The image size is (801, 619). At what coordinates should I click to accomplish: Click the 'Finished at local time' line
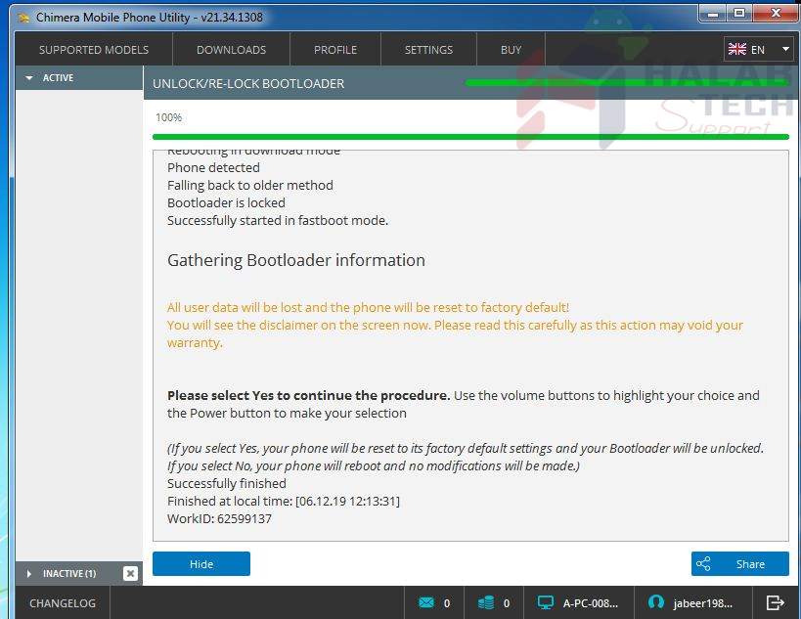tap(284, 501)
